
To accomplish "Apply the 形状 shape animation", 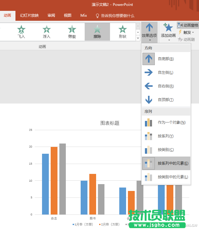I will 123,31.
